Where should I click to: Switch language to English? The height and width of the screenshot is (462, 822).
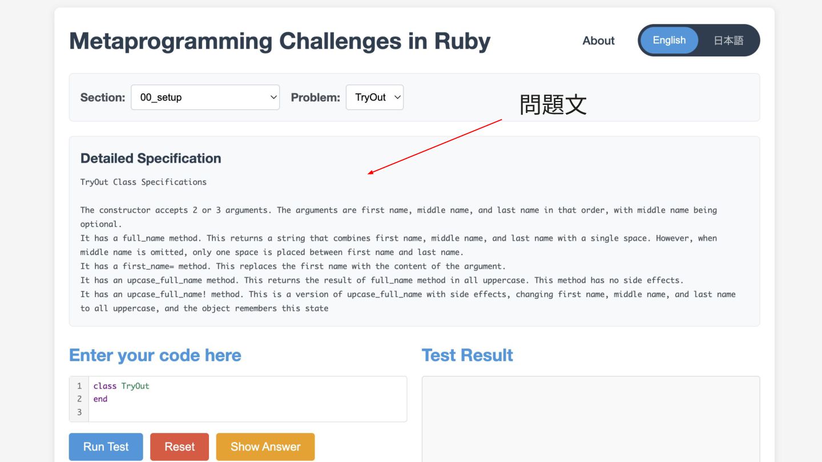click(x=669, y=40)
